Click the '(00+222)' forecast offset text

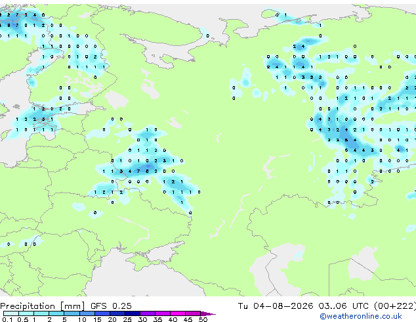pos(395,306)
